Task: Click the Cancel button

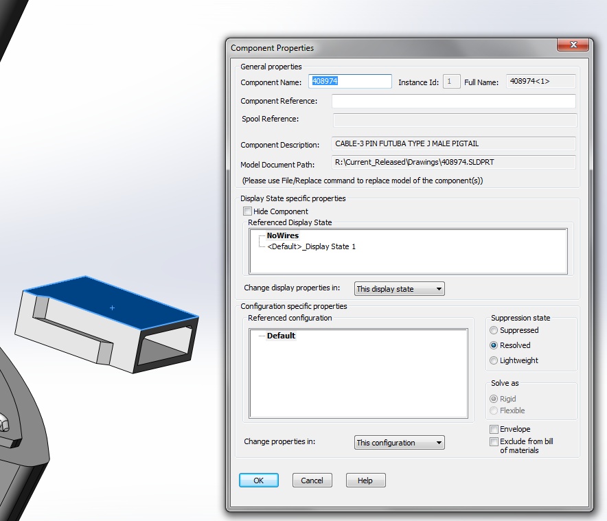Action: [x=312, y=481]
